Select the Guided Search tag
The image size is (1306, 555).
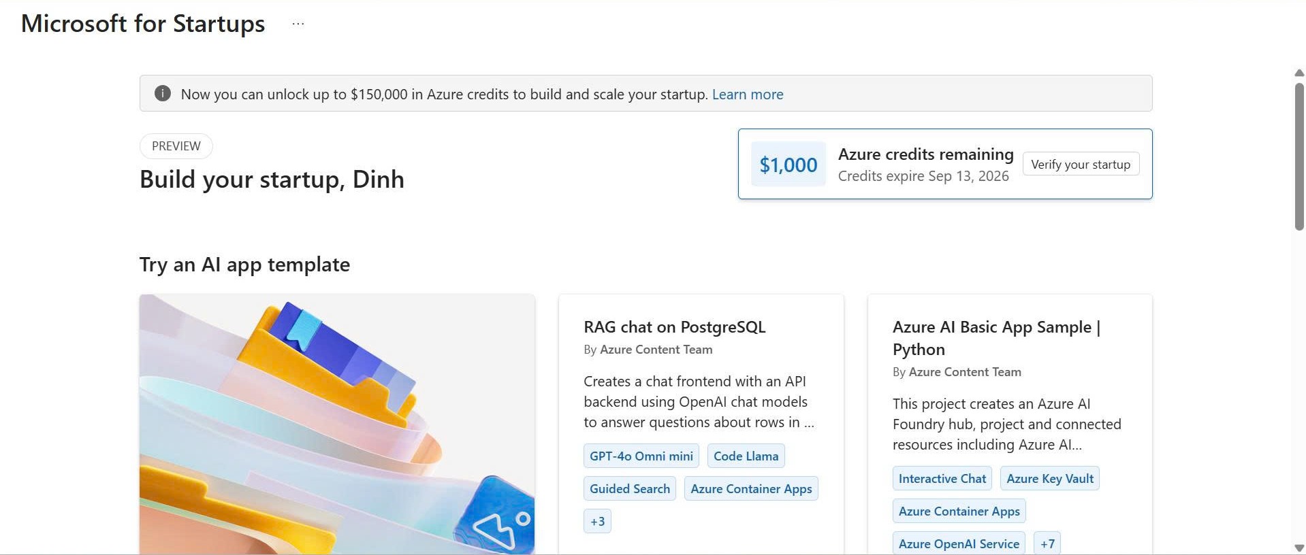point(630,489)
